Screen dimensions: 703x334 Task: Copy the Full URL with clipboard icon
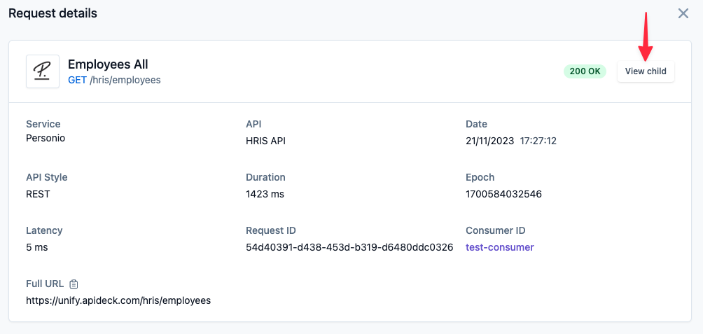pyautogui.click(x=74, y=284)
